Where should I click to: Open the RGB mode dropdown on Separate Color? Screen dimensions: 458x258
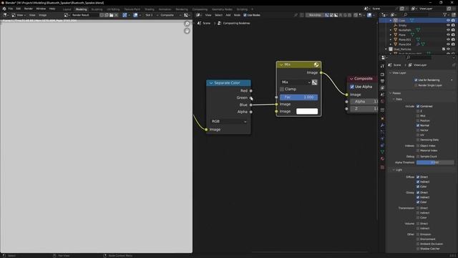[229, 121]
